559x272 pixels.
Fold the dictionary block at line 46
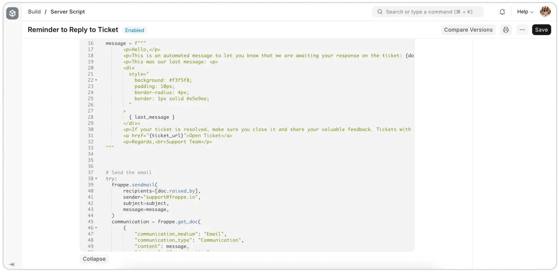tap(96, 228)
